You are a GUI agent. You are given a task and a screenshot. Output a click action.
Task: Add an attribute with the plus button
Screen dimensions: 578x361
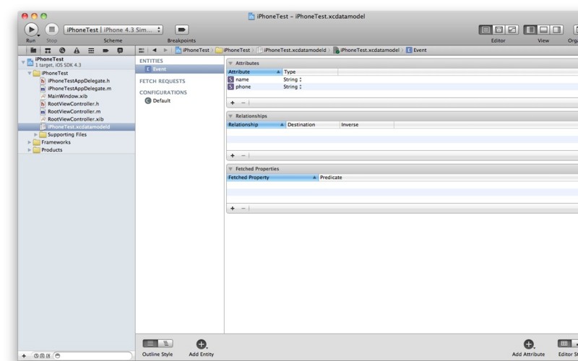(x=233, y=103)
